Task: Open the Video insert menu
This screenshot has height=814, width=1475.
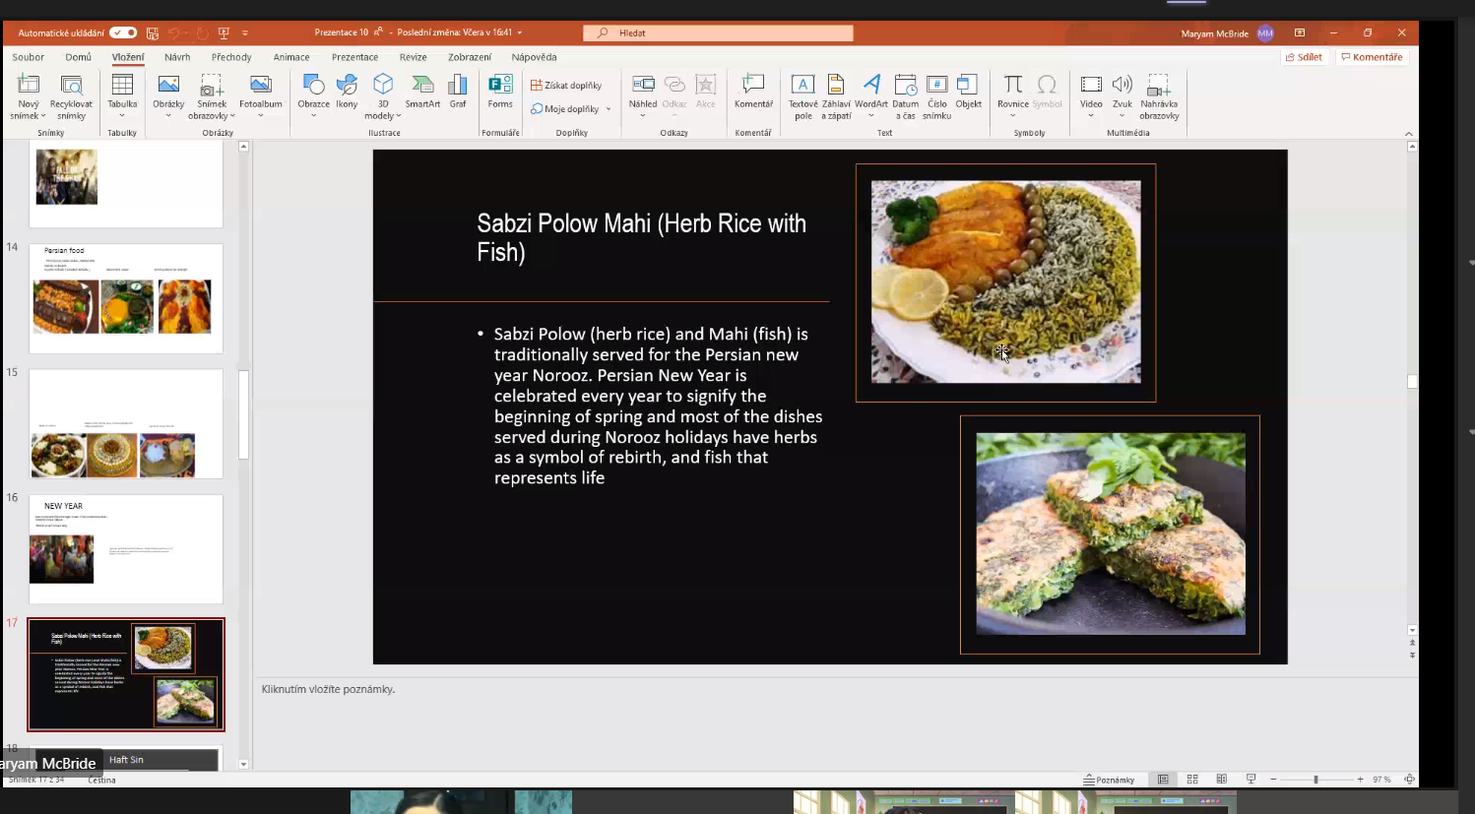Action: coord(1091,94)
